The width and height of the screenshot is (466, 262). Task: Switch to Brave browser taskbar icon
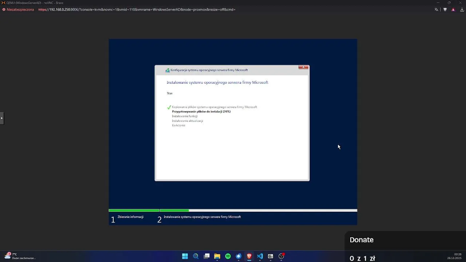click(x=249, y=256)
